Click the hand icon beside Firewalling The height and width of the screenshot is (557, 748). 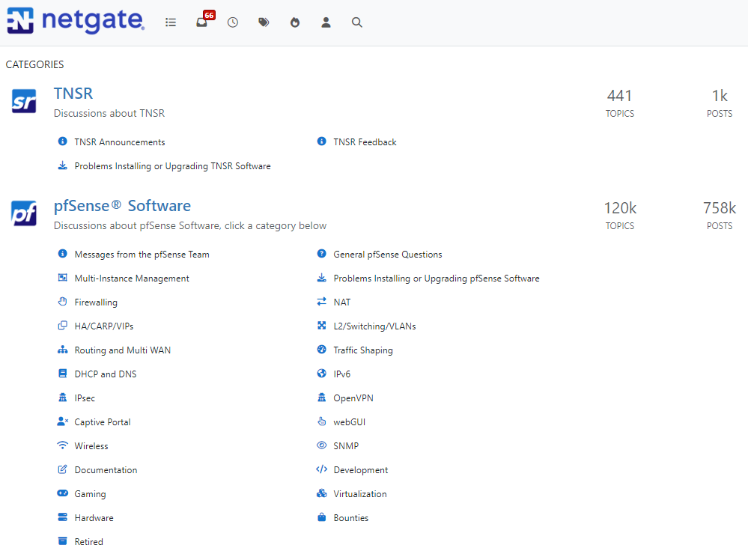click(62, 302)
